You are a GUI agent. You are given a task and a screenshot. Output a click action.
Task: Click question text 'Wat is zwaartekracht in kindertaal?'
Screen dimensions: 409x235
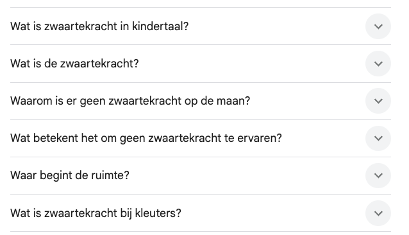click(x=99, y=26)
